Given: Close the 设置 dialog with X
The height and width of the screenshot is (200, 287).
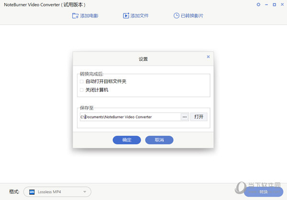Looking at the screenshot, I should tap(208, 57).
